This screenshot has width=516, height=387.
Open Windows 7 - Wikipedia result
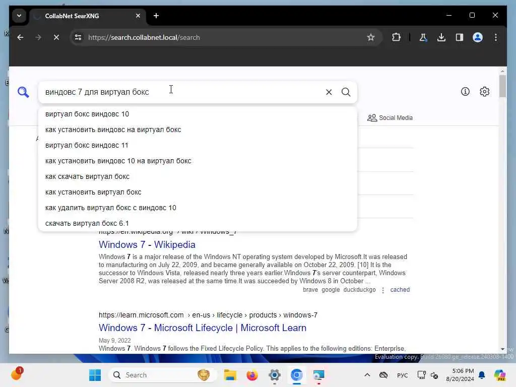click(147, 244)
